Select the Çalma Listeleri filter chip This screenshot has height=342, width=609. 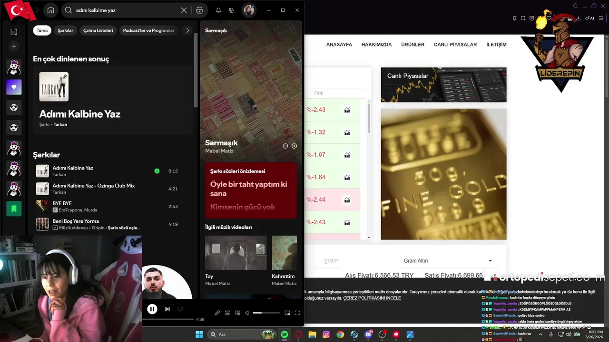tap(98, 30)
